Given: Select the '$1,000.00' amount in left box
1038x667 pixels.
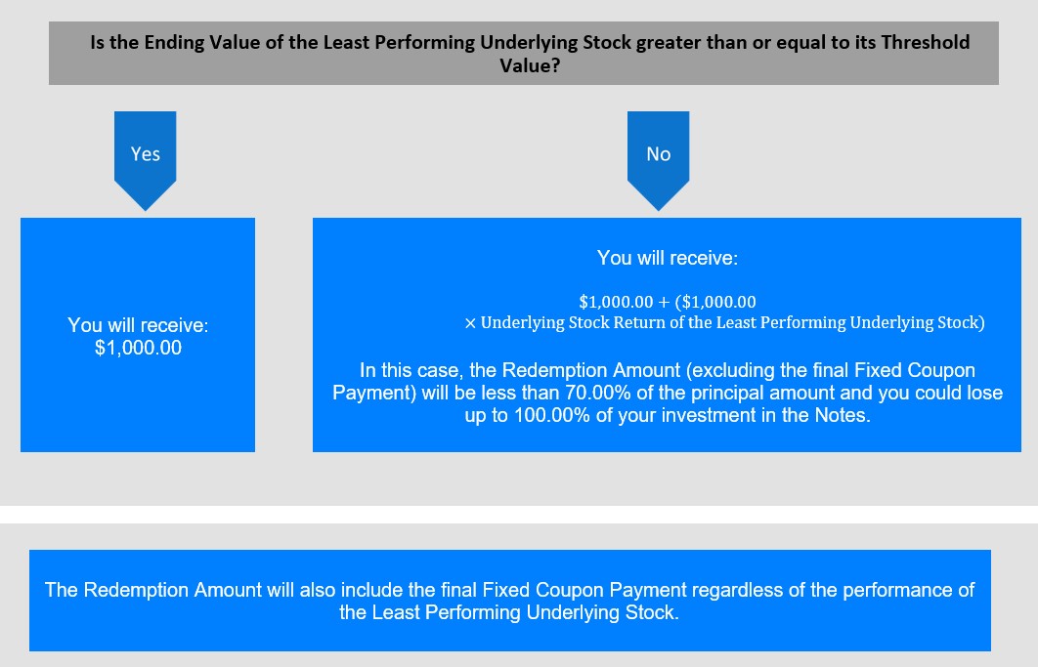Looking at the screenshot, I should pos(138,348).
